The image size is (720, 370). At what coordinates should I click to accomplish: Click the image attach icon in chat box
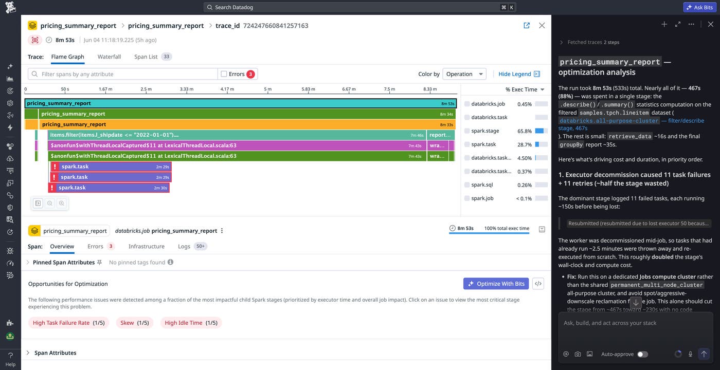pyautogui.click(x=589, y=354)
